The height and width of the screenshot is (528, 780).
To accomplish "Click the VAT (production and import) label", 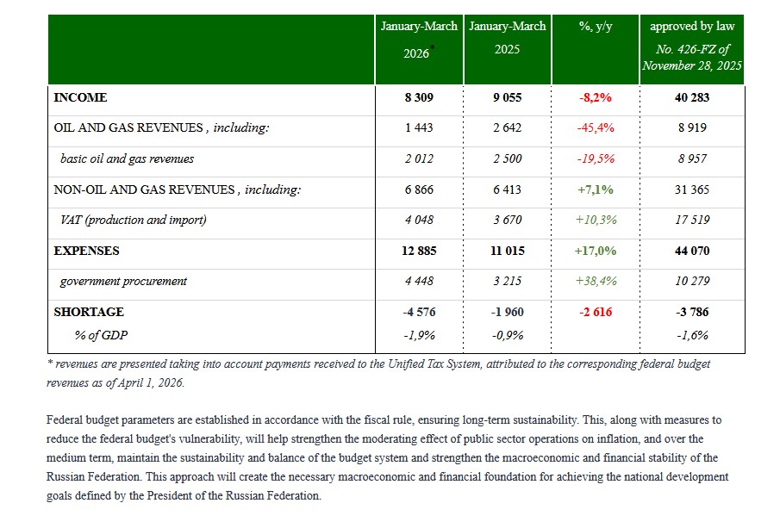I will pos(133,220).
